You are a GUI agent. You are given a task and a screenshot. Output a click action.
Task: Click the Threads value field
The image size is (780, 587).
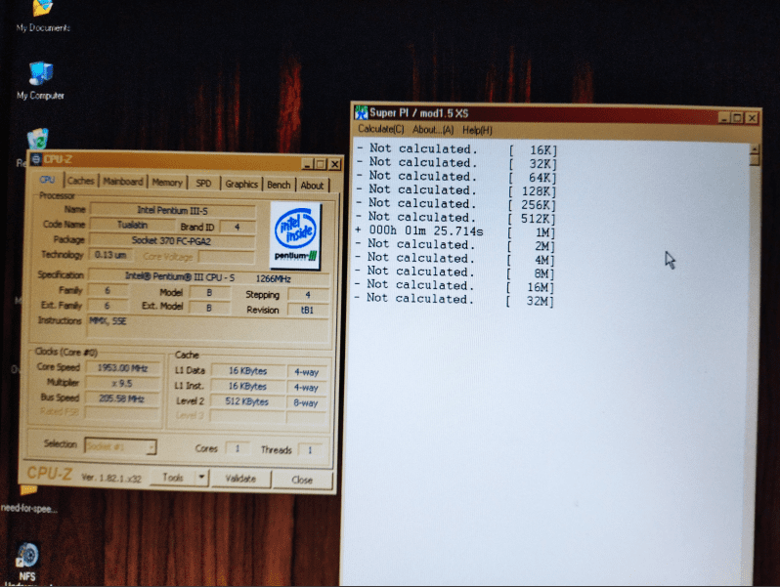click(x=310, y=450)
